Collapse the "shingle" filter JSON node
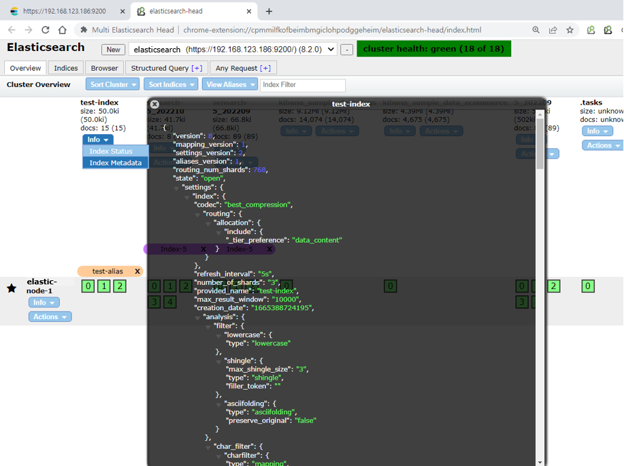624x466 pixels. pos(218,362)
